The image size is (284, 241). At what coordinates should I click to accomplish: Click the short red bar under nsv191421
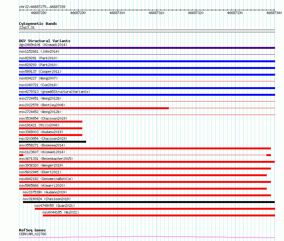coord(50,128)
